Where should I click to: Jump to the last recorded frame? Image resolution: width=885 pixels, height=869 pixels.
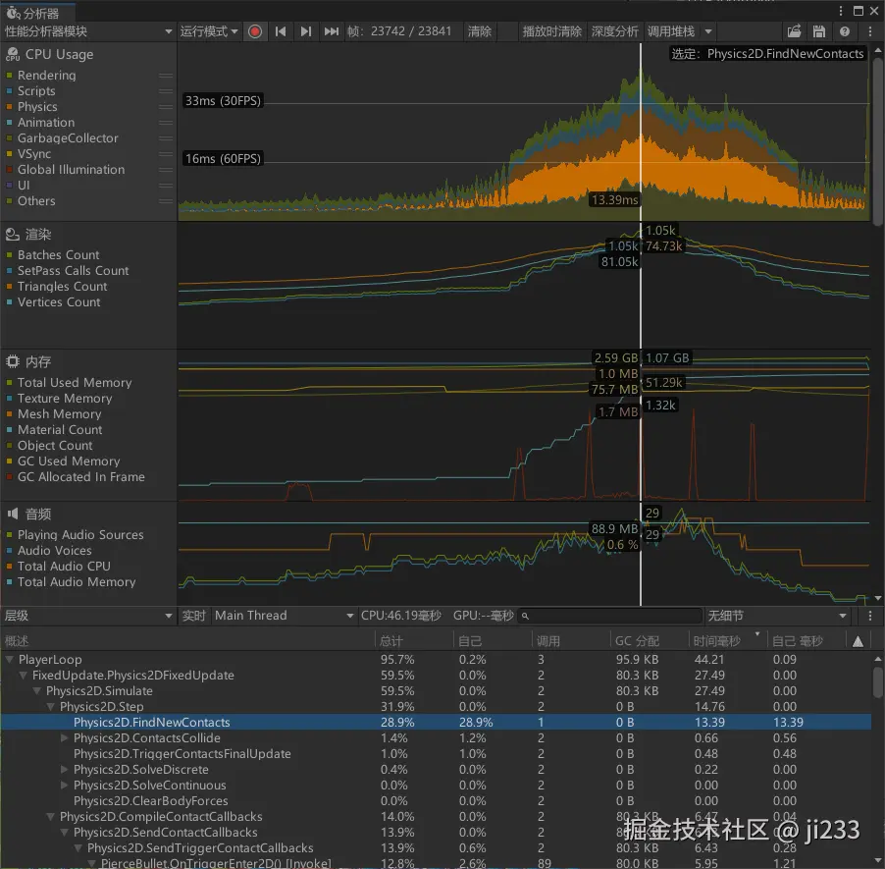point(332,31)
